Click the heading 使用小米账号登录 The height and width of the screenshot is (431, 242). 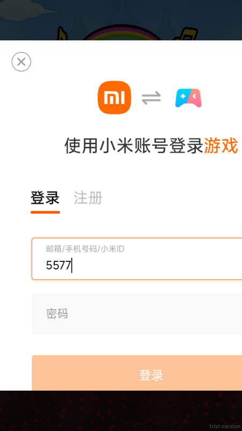coord(134,146)
